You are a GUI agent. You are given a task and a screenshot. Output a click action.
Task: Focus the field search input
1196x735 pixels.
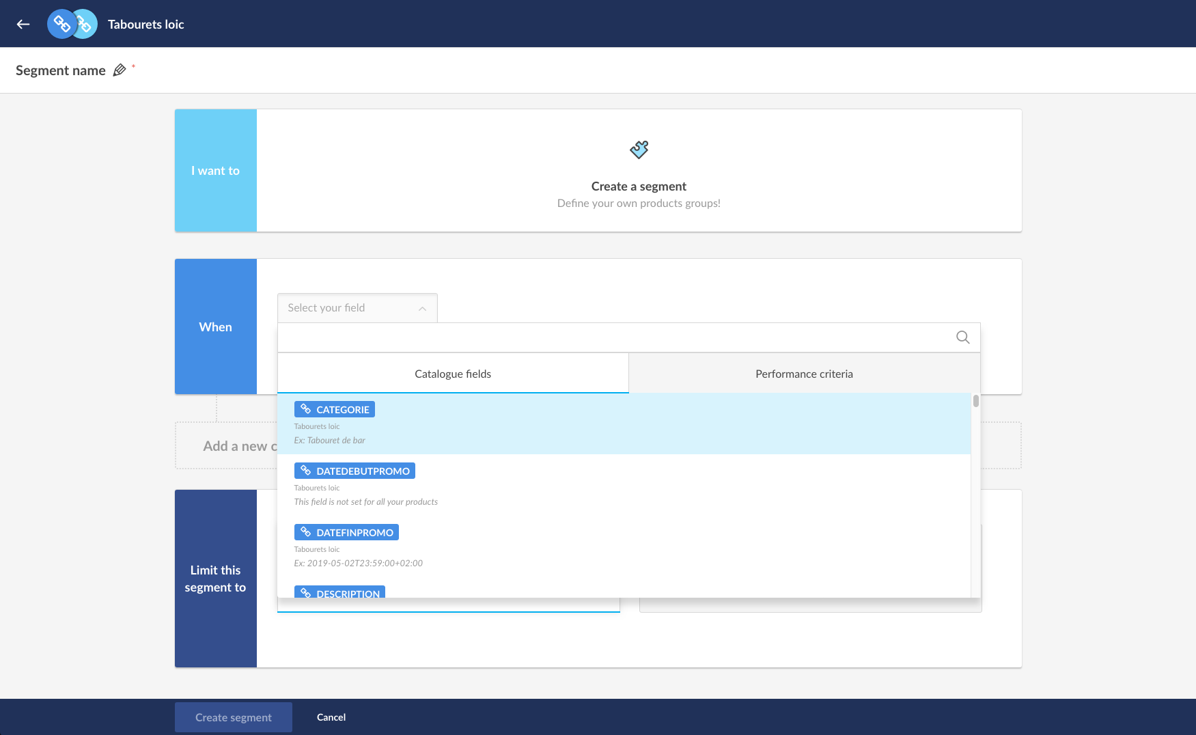point(615,337)
